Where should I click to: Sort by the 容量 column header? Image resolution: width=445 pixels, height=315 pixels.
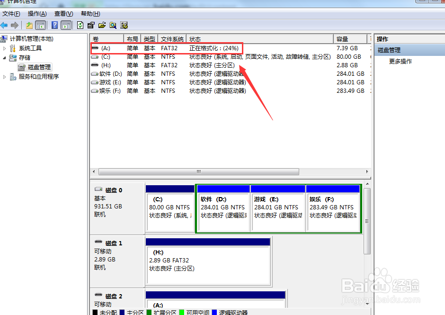coord(350,39)
